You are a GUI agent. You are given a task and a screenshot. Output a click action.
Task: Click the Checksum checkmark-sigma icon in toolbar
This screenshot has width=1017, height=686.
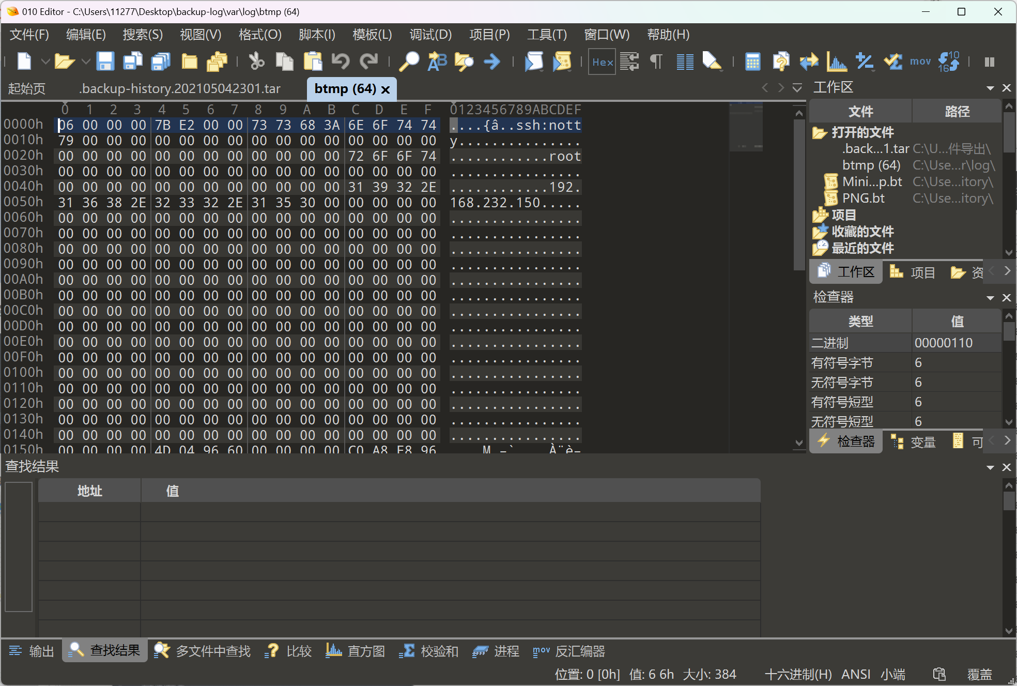pyautogui.click(x=892, y=62)
